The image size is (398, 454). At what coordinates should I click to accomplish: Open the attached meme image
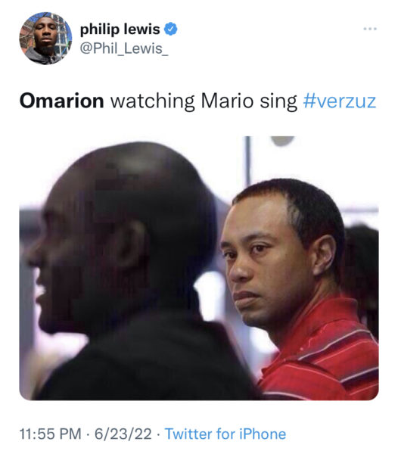coord(199,268)
